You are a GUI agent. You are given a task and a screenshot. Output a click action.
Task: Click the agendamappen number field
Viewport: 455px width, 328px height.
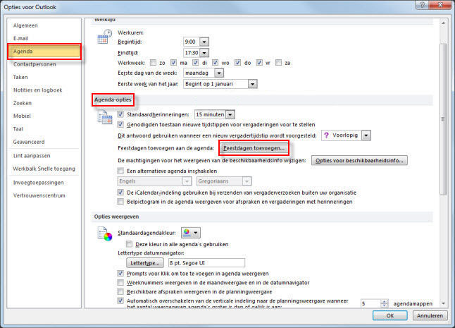tap(370, 303)
